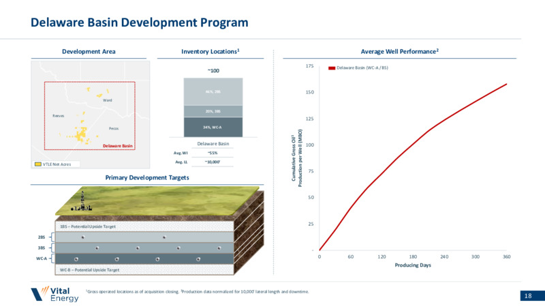Click the 'VTLE Net Acres' legend text
Image resolution: width=545 pixels, height=307 pixels.
point(57,164)
